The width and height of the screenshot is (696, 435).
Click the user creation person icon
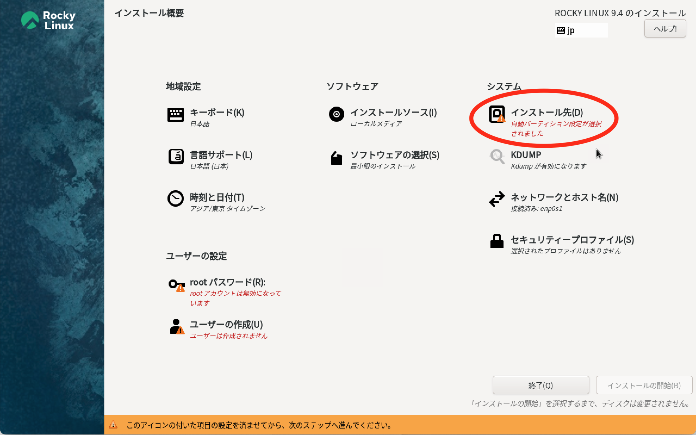177,327
